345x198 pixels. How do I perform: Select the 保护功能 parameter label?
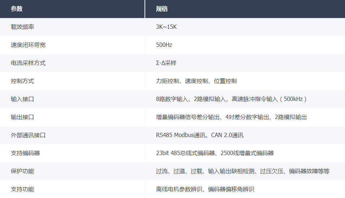tap(22, 171)
